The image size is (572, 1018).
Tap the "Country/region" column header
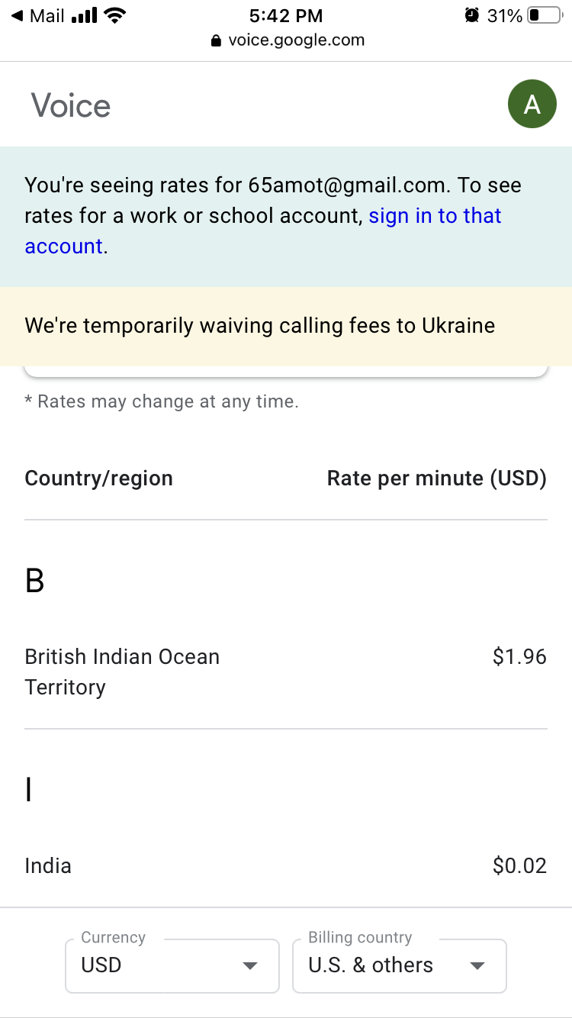(x=99, y=478)
